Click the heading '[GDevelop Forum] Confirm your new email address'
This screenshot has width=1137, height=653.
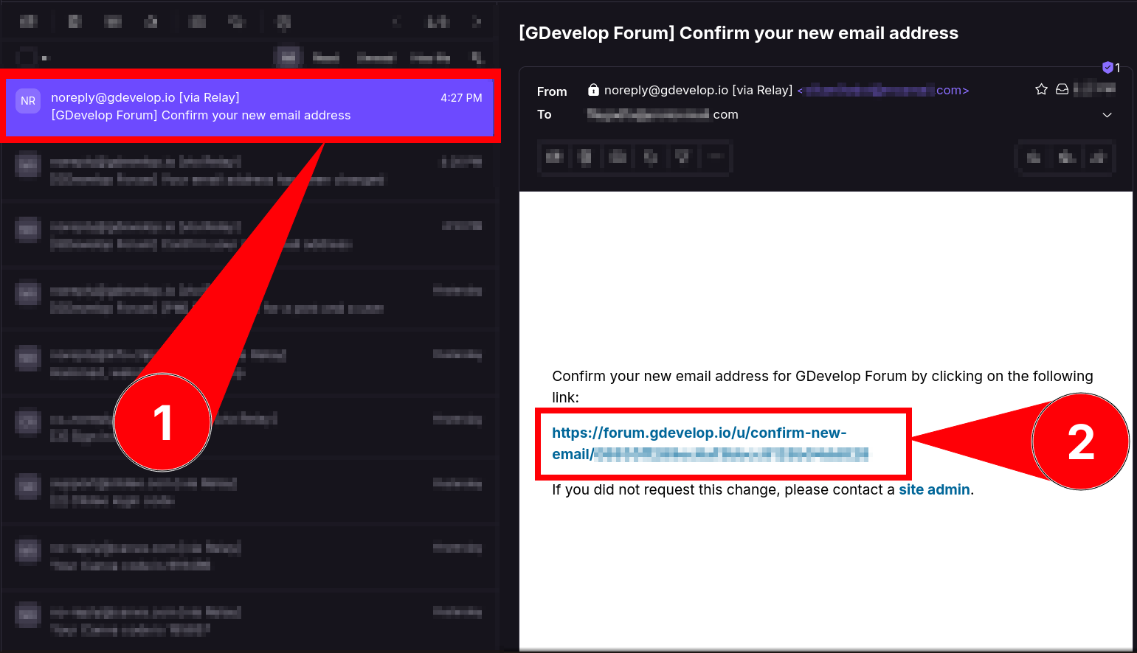pyautogui.click(x=739, y=33)
